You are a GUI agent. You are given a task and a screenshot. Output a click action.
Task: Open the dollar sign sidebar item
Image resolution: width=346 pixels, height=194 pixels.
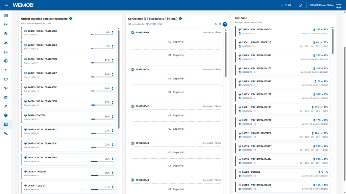pyautogui.click(x=6, y=61)
